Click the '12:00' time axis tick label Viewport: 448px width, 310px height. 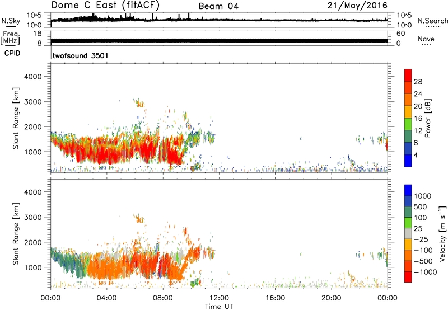coord(219,298)
